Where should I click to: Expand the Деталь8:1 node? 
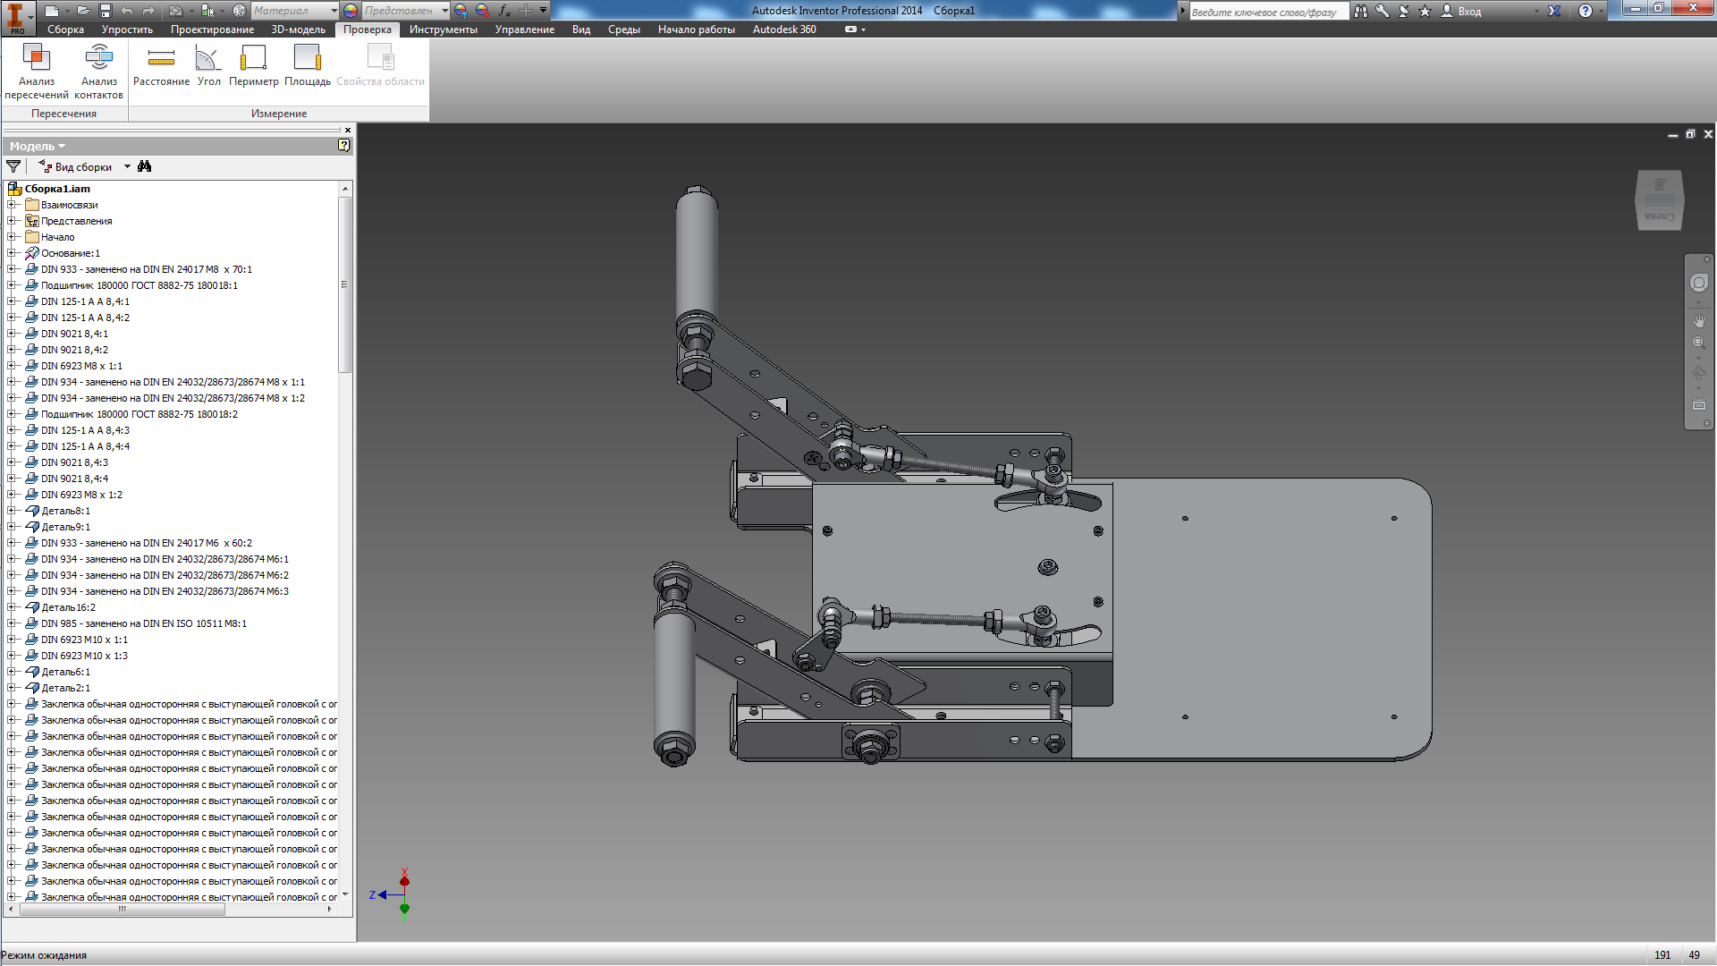coord(12,511)
